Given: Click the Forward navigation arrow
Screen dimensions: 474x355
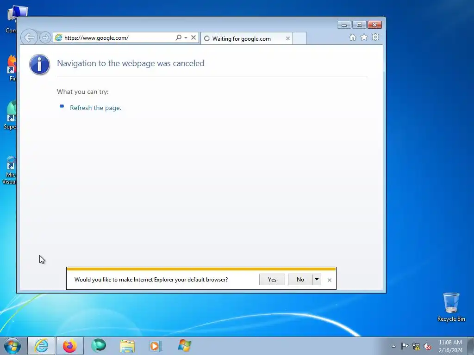Looking at the screenshot, I should pos(45,37).
